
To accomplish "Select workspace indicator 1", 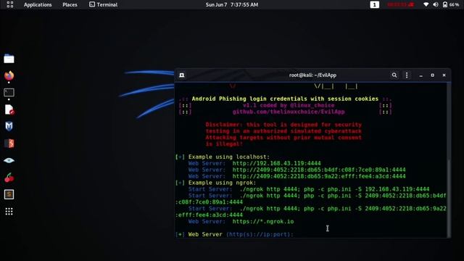I will (374, 4).
